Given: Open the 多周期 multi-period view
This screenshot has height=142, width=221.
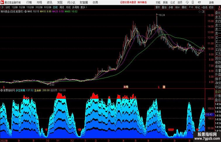Looking at the screenshot, I should [75, 7].
